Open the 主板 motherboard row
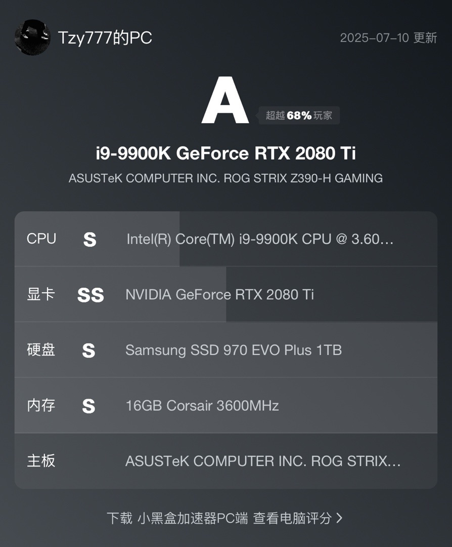 (x=225, y=461)
